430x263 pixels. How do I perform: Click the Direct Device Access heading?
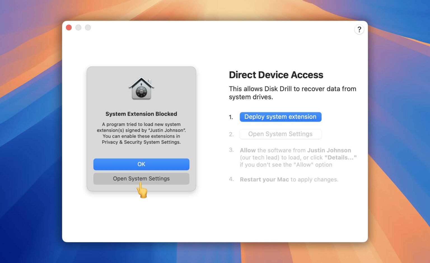coord(276,75)
